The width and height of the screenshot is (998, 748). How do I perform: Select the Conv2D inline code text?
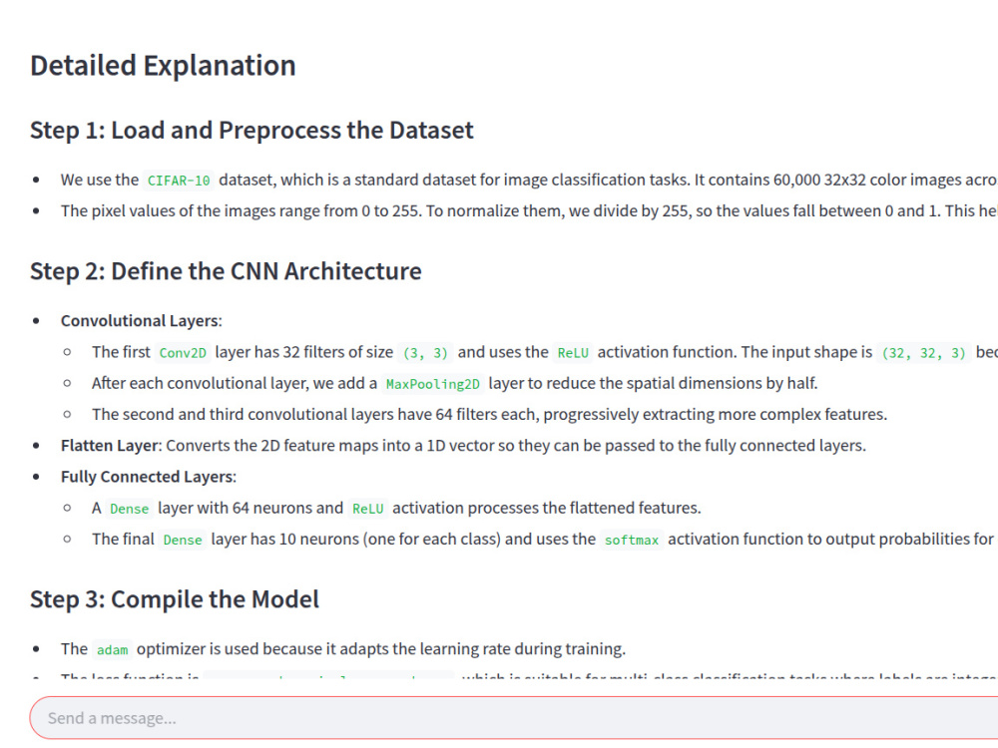pyautogui.click(x=183, y=353)
